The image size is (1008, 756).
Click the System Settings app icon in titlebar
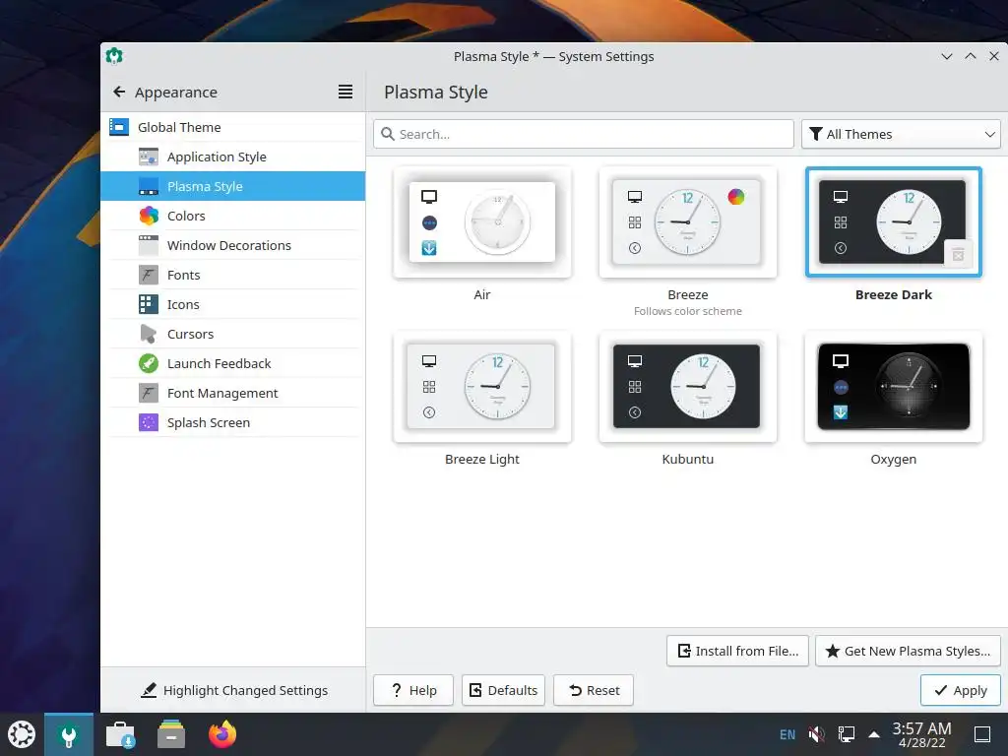coord(114,56)
